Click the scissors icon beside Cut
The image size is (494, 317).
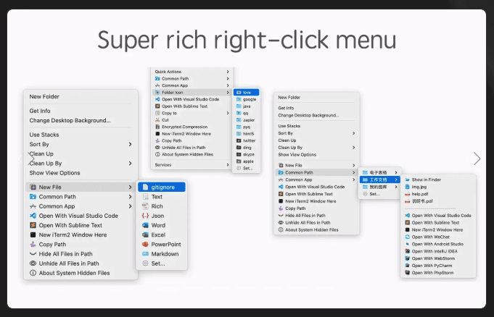click(x=157, y=120)
